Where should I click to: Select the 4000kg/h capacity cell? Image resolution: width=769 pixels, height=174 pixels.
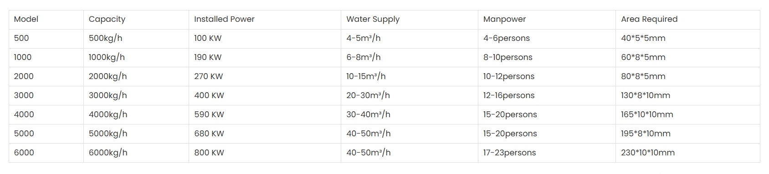136,115
